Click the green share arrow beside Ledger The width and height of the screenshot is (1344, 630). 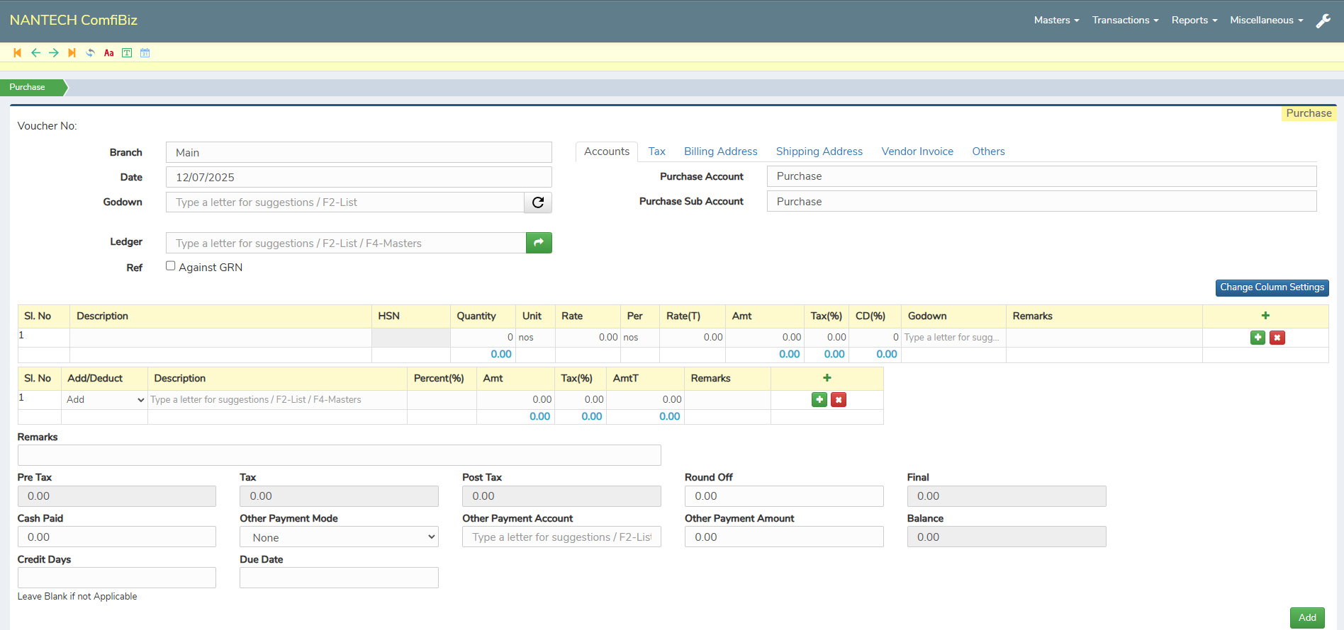[x=539, y=243]
